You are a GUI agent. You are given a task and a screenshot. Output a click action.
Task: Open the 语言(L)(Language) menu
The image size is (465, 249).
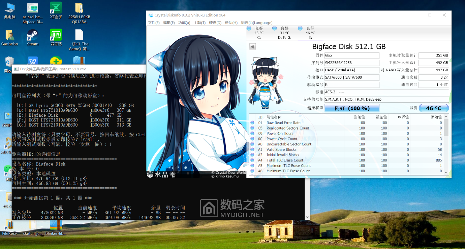(256, 23)
